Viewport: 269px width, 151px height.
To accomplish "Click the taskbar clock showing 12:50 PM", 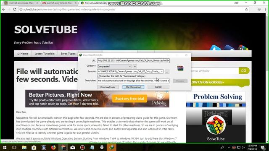I will (x=252, y=147).
